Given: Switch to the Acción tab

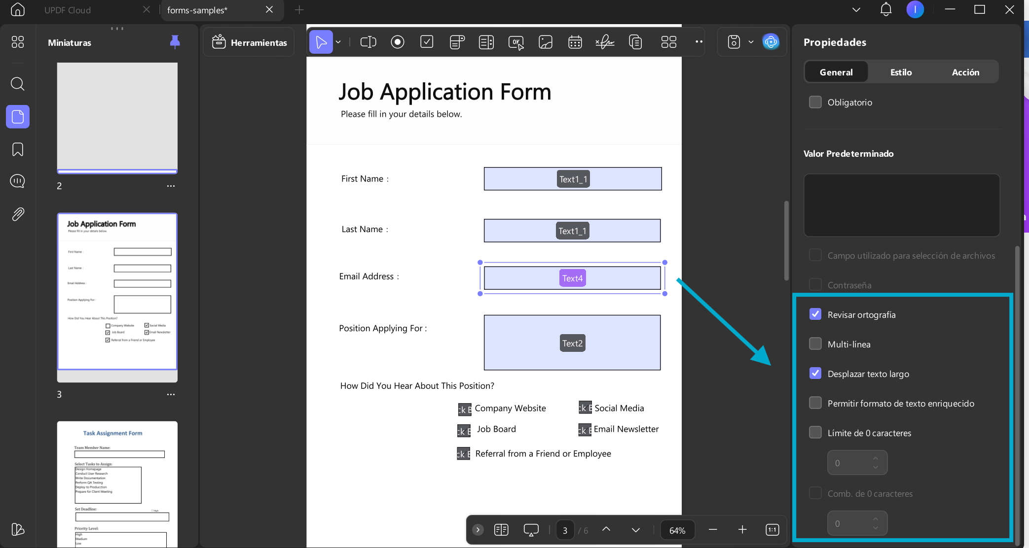Looking at the screenshot, I should (x=965, y=72).
